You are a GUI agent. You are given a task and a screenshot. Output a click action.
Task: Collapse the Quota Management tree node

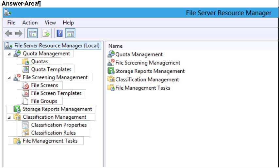point(9,54)
